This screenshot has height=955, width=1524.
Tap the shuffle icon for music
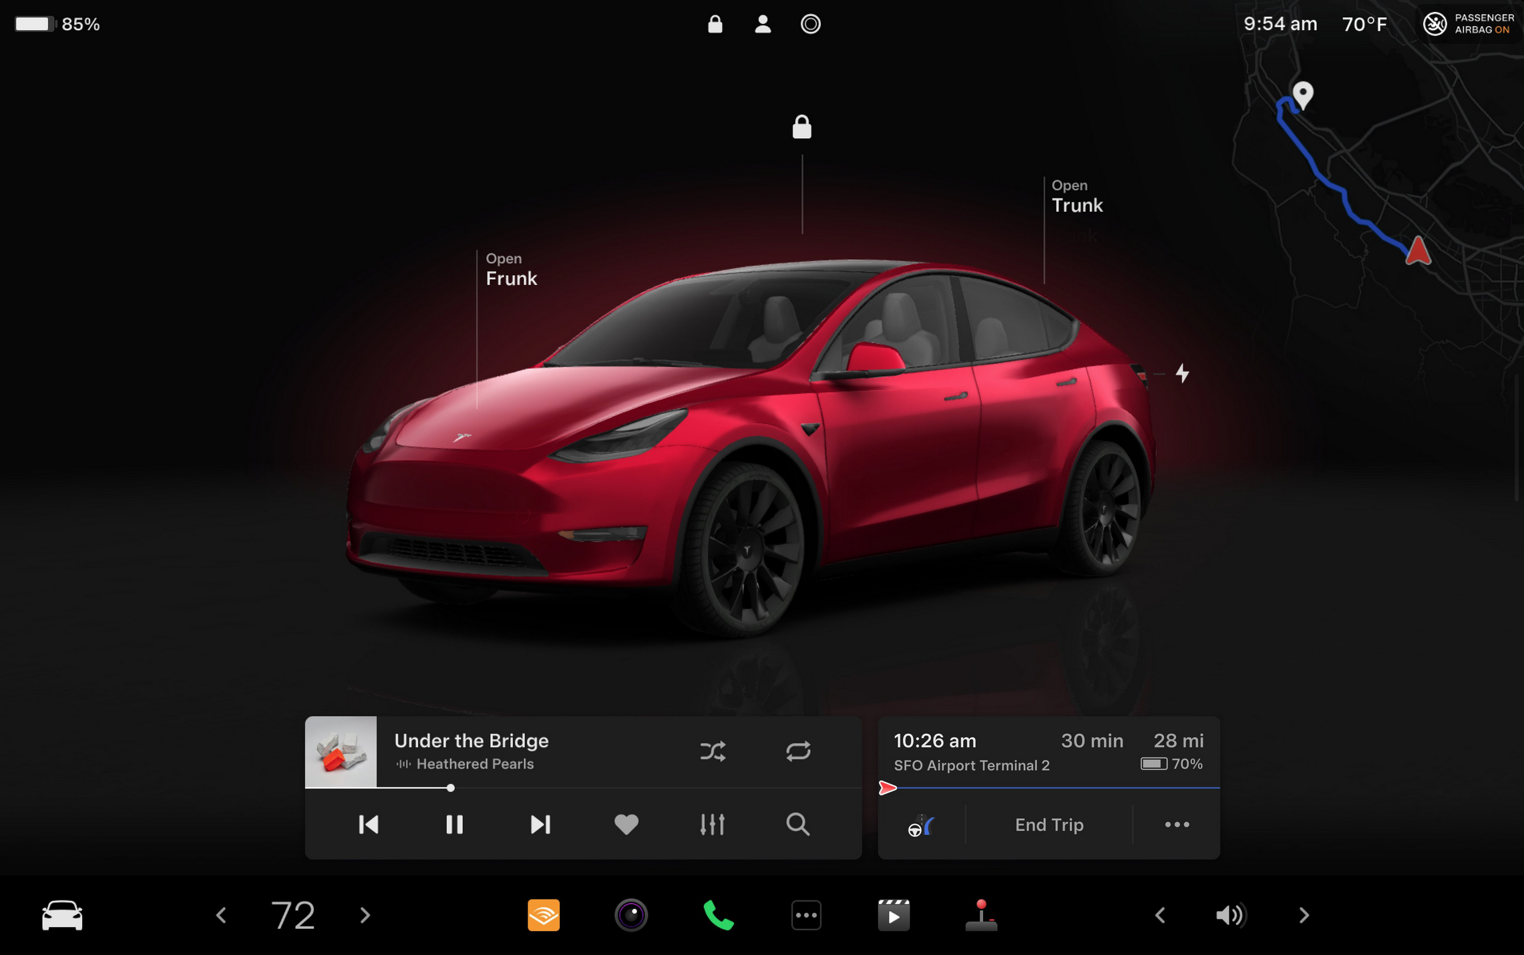(x=713, y=751)
